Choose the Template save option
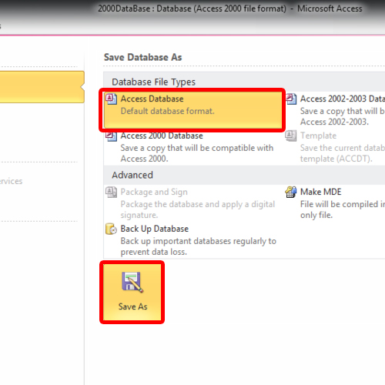Viewport: 385px width, 385px height. 335,147
